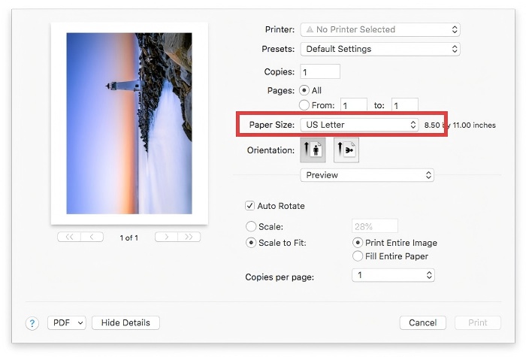Click the '1 of 1' page indicator
This screenshot has width=526, height=357.
coord(128,238)
